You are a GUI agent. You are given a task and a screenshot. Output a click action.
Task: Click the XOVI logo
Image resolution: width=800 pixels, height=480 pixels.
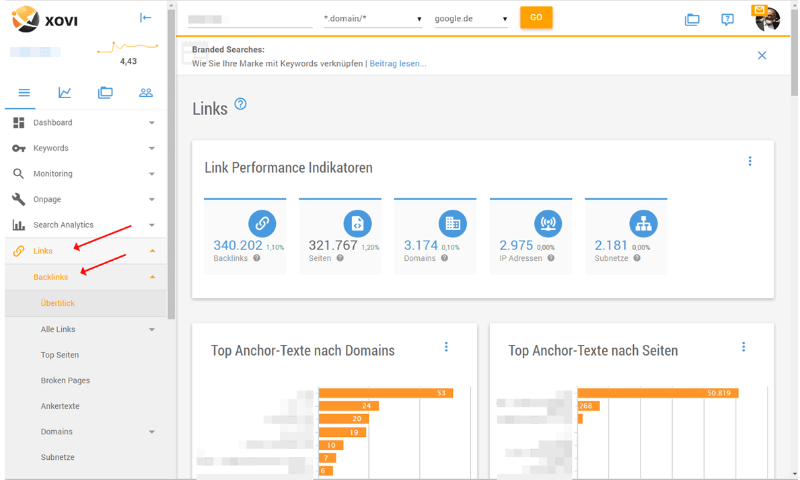tap(45, 19)
